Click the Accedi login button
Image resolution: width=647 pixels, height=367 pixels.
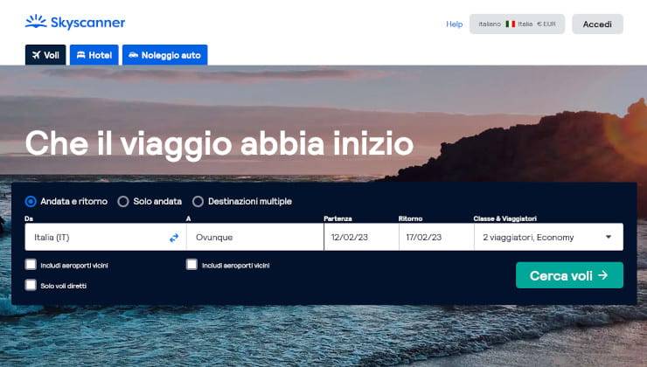click(597, 24)
